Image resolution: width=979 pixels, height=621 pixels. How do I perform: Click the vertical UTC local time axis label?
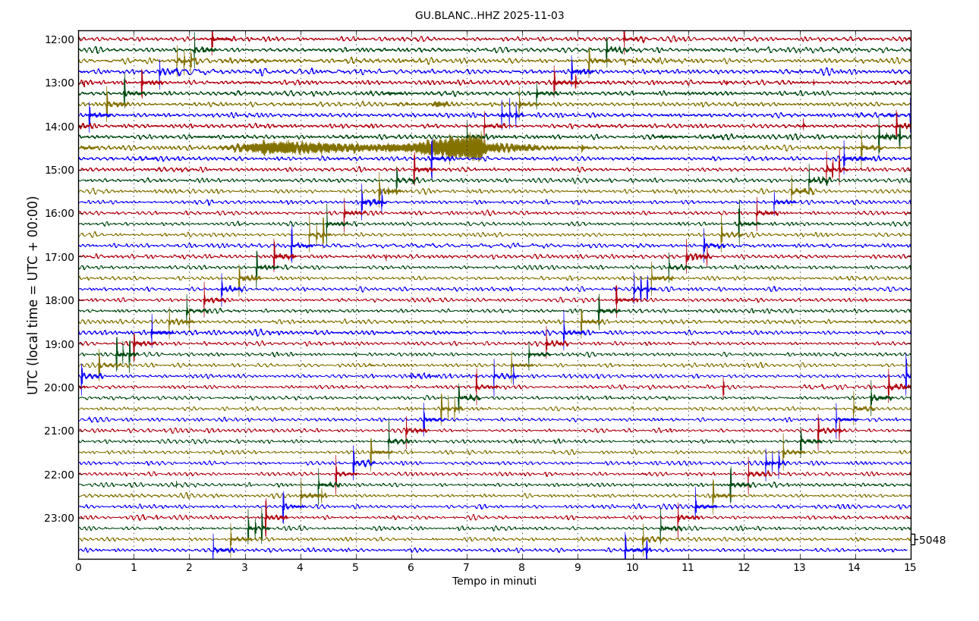click(x=33, y=295)
